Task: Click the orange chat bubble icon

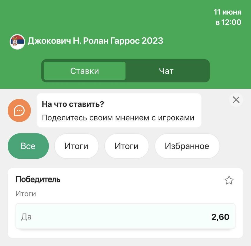Action: pyautogui.click(x=19, y=110)
